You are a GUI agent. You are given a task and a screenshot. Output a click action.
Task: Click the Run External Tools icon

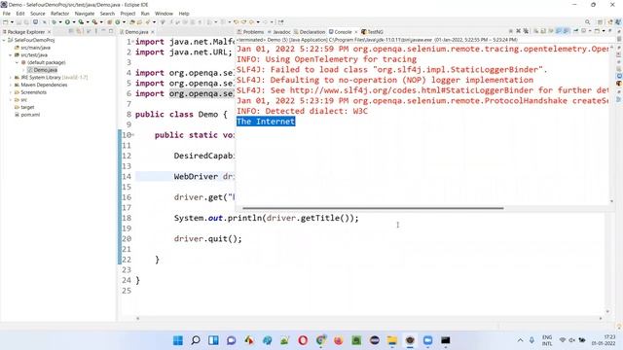pyautogui.click(x=94, y=22)
